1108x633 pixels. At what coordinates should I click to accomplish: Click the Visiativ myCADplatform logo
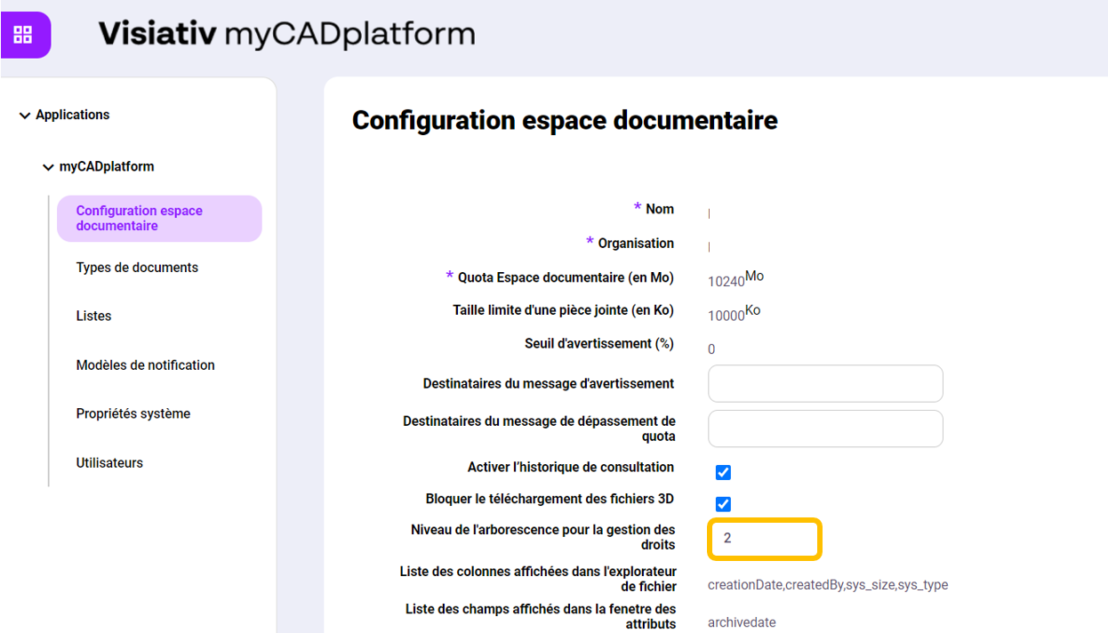286,34
